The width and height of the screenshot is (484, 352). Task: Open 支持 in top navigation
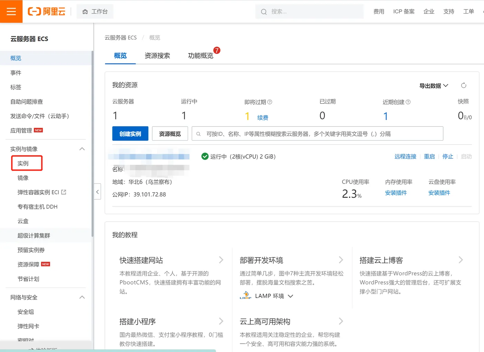point(449,11)
